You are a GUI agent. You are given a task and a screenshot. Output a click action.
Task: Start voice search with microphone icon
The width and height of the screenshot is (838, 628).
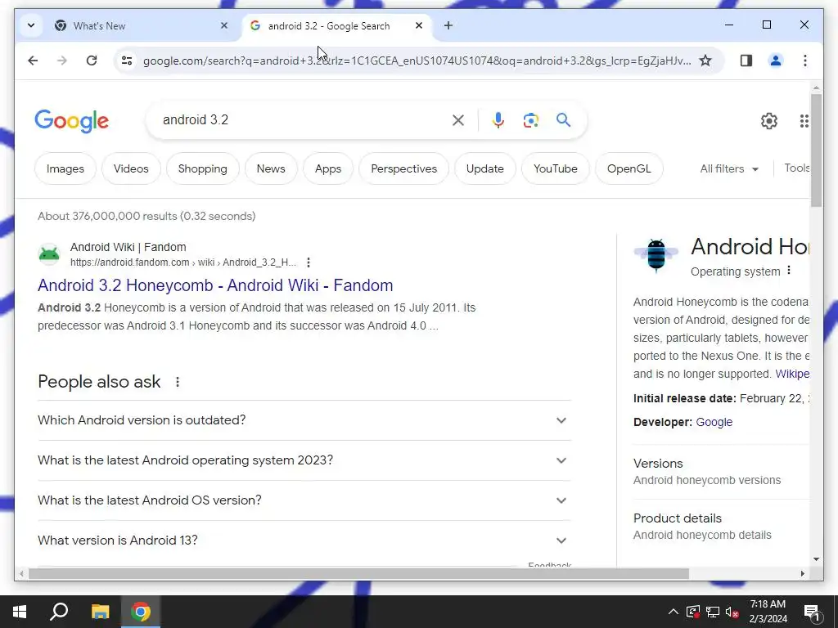click(498, 120)
